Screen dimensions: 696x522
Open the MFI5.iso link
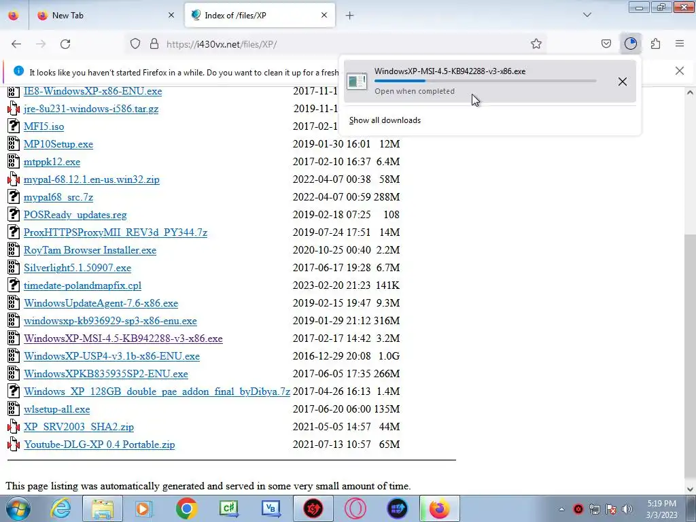[44, 126]
